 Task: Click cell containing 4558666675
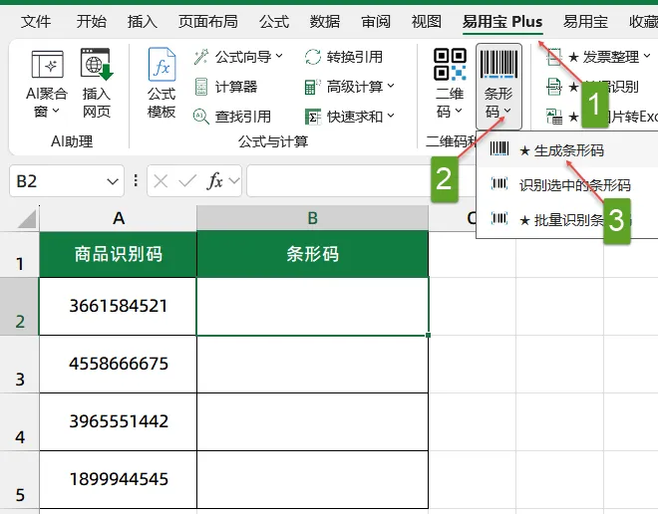(x=119, y=365)
